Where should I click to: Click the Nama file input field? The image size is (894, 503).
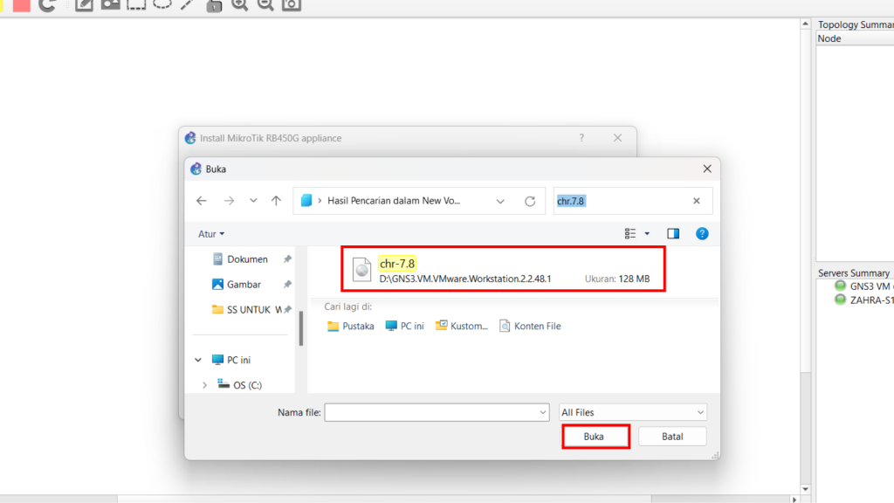coord(437,412)
